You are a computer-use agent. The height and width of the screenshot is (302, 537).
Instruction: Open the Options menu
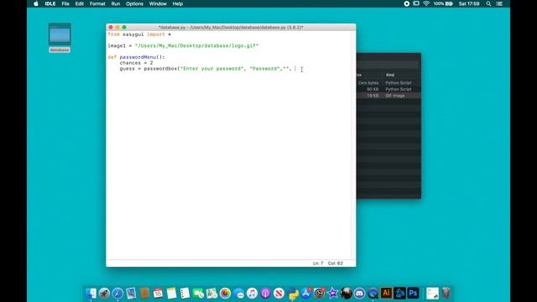(x=134, y=3)
